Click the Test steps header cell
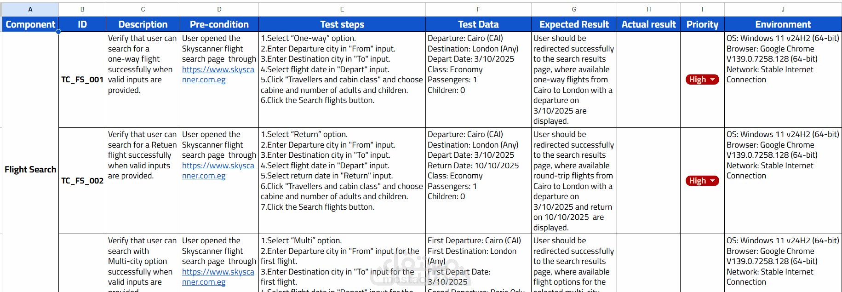The width and height of the screenshot is (842, 292). click(342, 24)
